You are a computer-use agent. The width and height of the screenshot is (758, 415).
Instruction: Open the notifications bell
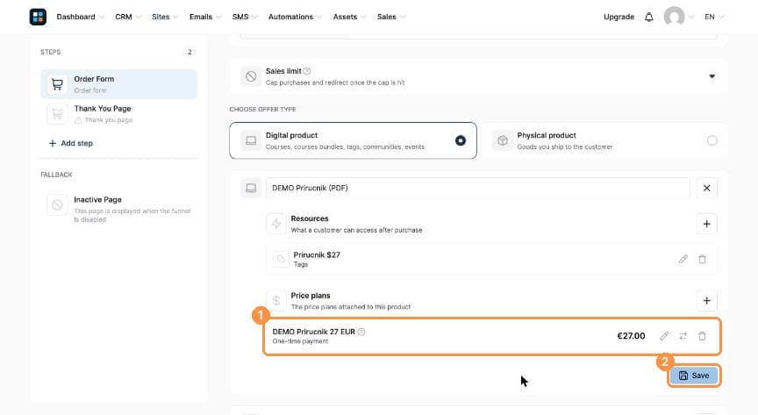648,17
